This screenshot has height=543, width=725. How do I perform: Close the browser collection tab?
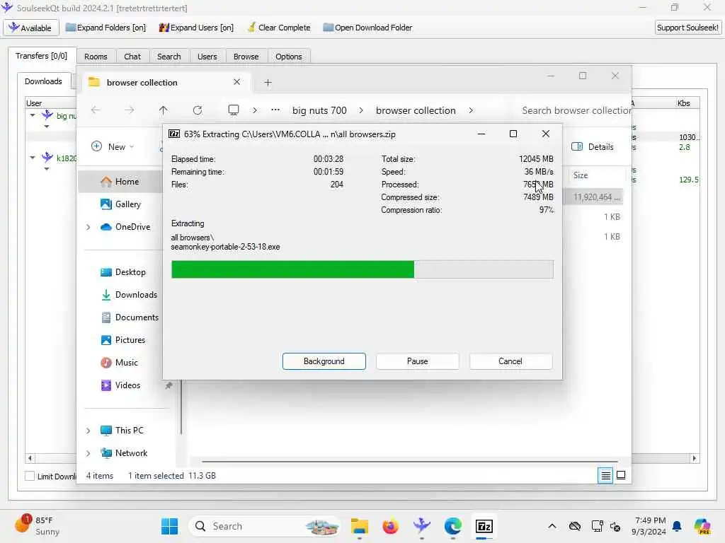coord(236,82)
